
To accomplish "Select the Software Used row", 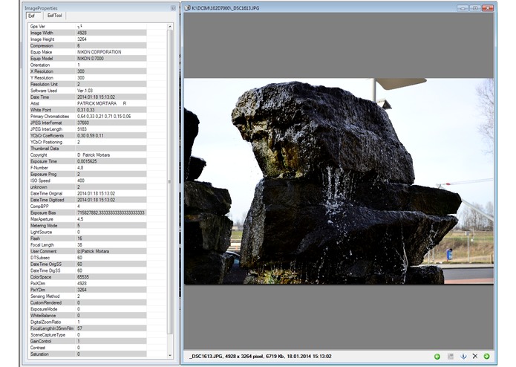I will pos(88,91).
